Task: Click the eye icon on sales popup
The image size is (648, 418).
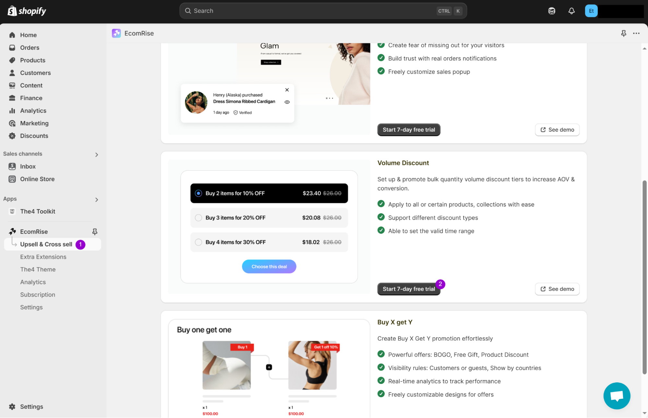Action: (287, 102)
